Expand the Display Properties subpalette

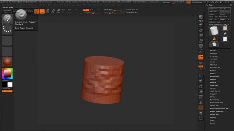pos(217,111)
